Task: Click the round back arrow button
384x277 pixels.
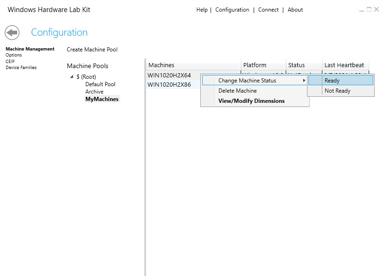Action: point(12,32)
